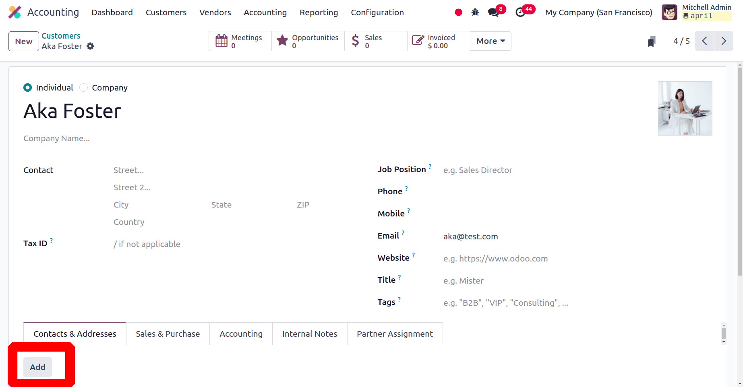The image size is (743, 387).
Task: Open the Reporting menu
Action: [319, 12]
